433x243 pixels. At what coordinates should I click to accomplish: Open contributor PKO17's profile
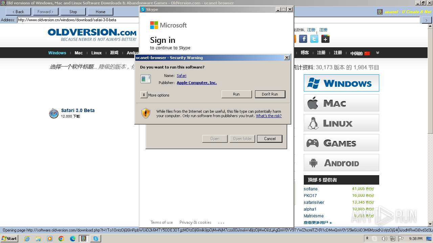pos(310,196)
